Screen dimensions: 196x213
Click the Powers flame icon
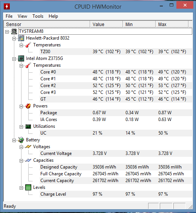pyautogui.click(x=28, y=106)
